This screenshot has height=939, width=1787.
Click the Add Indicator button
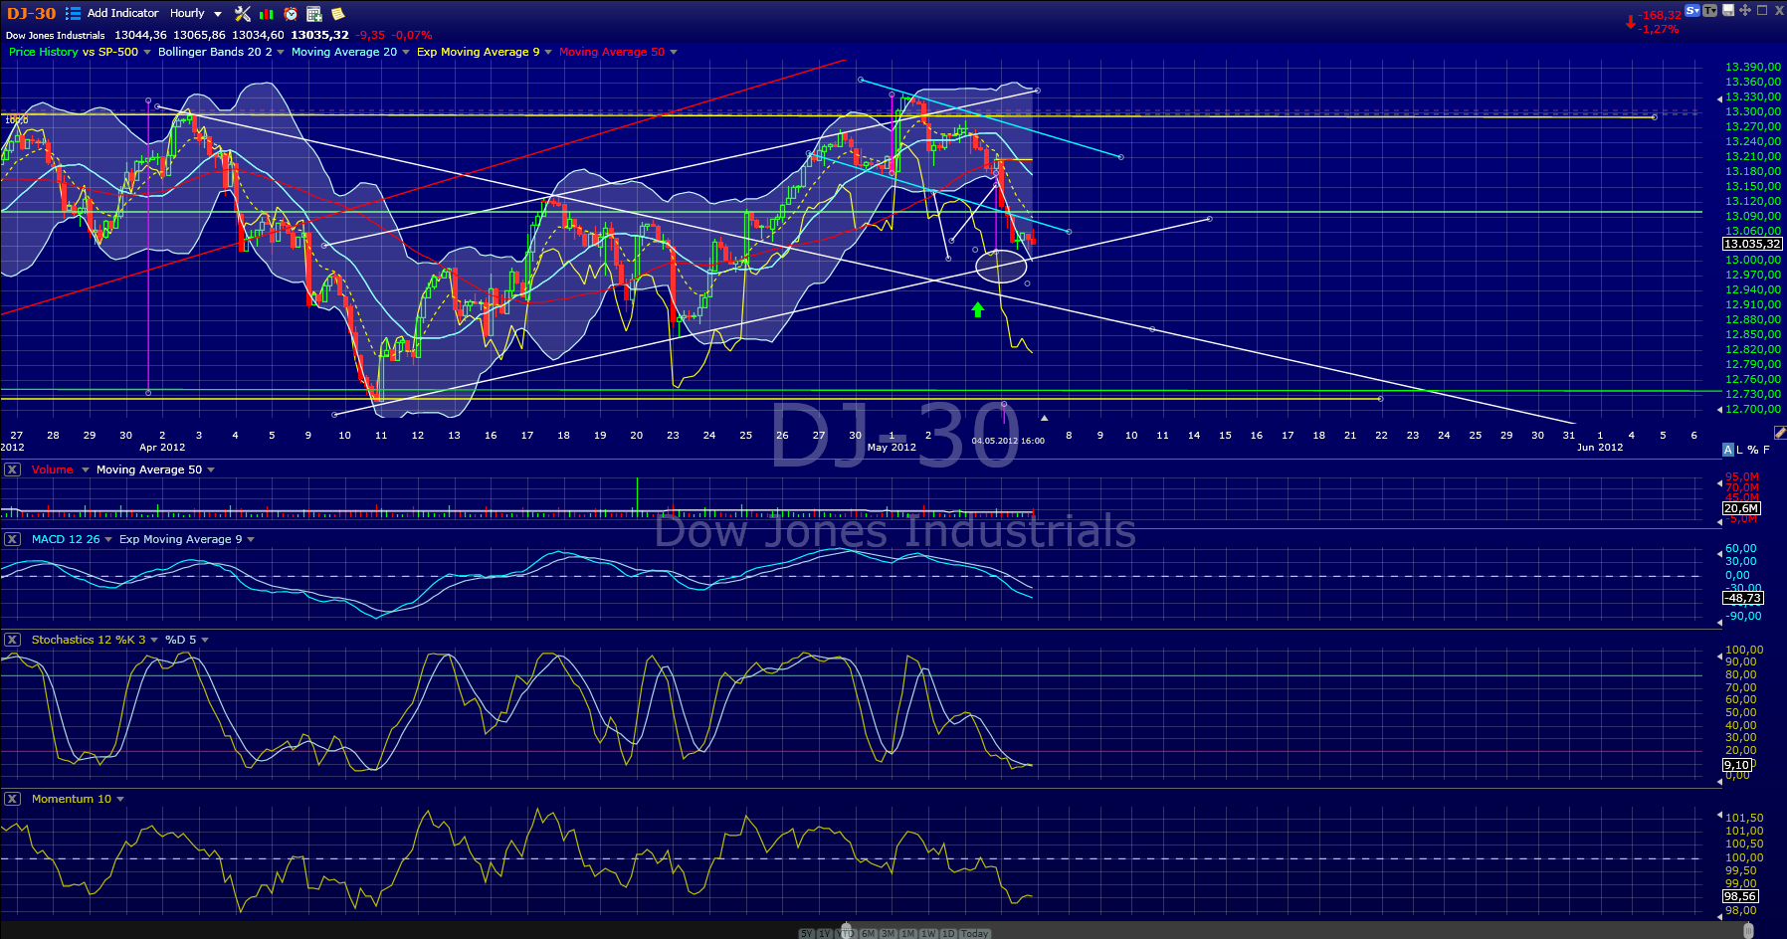pos(122,13)
